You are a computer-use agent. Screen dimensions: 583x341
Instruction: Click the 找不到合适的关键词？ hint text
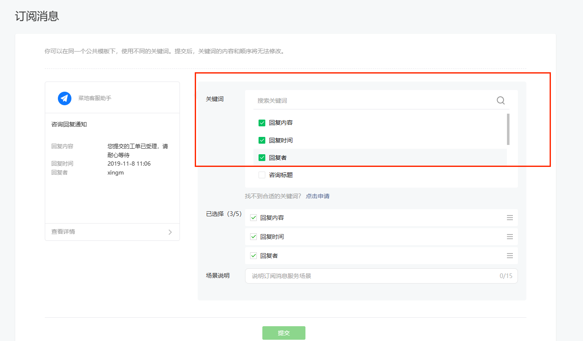pyautogui.click(x=273, y=196)
